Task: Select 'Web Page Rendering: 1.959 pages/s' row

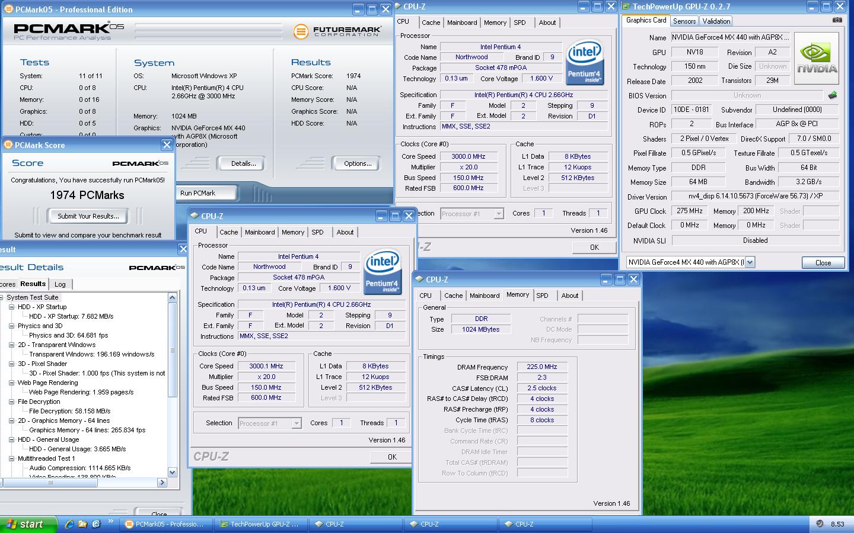Action: [81, 392]
